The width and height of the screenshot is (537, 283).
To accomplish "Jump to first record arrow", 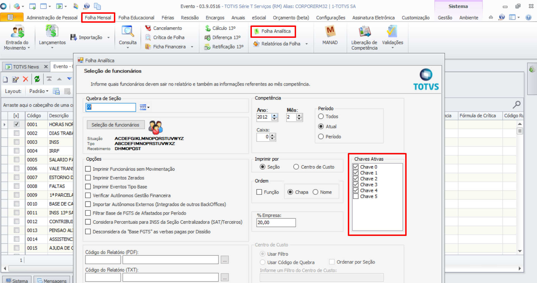I will pyautogui.click(x=49, y=79).
